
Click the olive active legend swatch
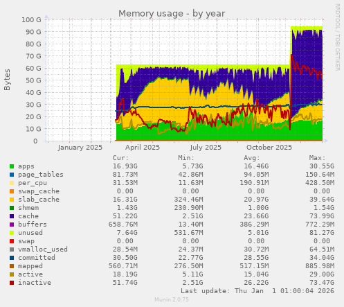(12, 274)
